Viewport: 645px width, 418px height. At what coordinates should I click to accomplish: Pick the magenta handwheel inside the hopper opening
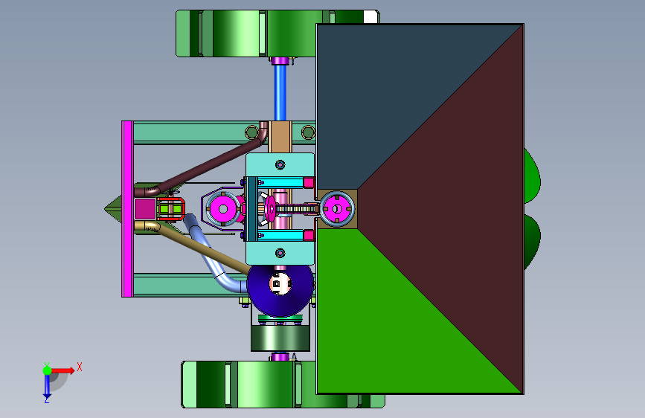[337, 209]
